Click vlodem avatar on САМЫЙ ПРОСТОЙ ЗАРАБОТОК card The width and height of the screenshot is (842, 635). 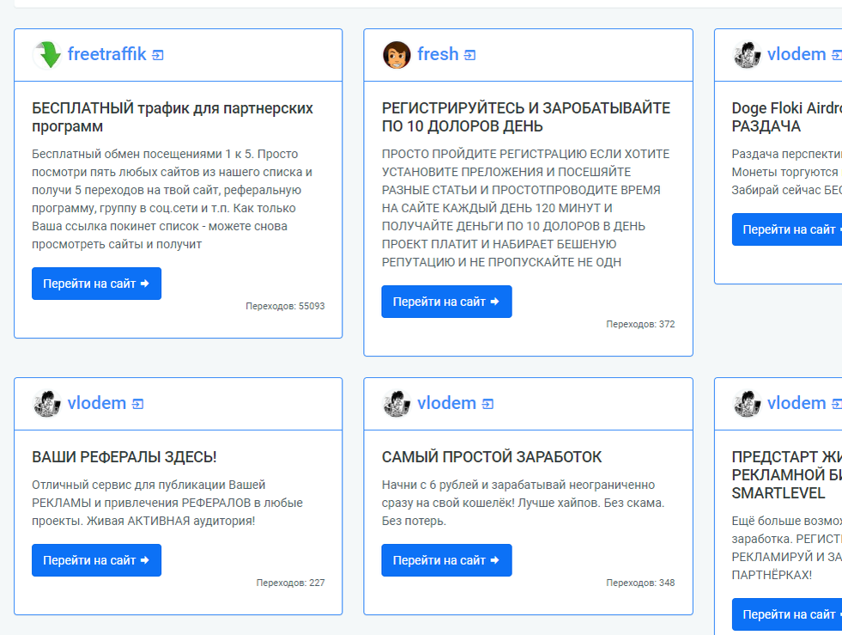[397, 404]
